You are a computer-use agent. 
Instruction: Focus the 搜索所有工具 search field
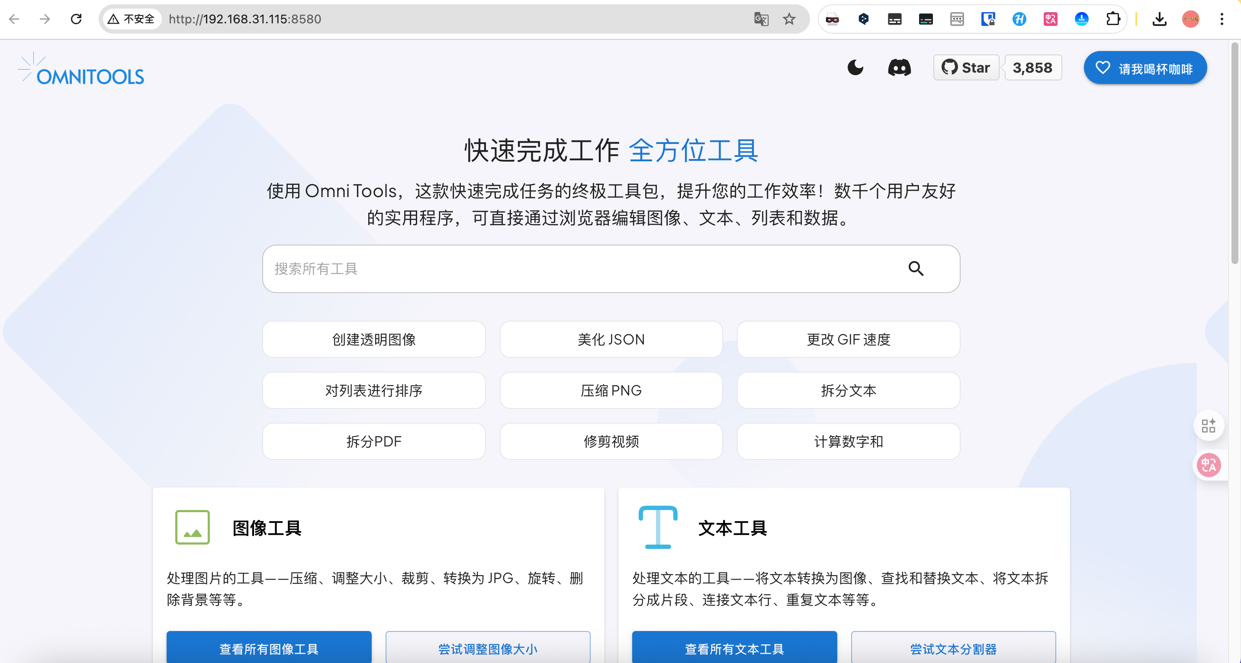pyautogui.click(x=578, y=268)
